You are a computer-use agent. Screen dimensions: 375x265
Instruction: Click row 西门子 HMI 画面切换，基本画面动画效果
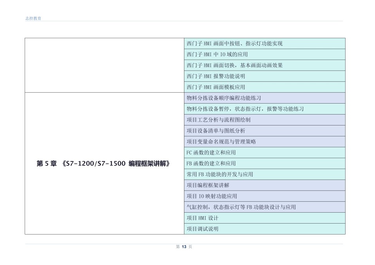click(x=265, y=65)
